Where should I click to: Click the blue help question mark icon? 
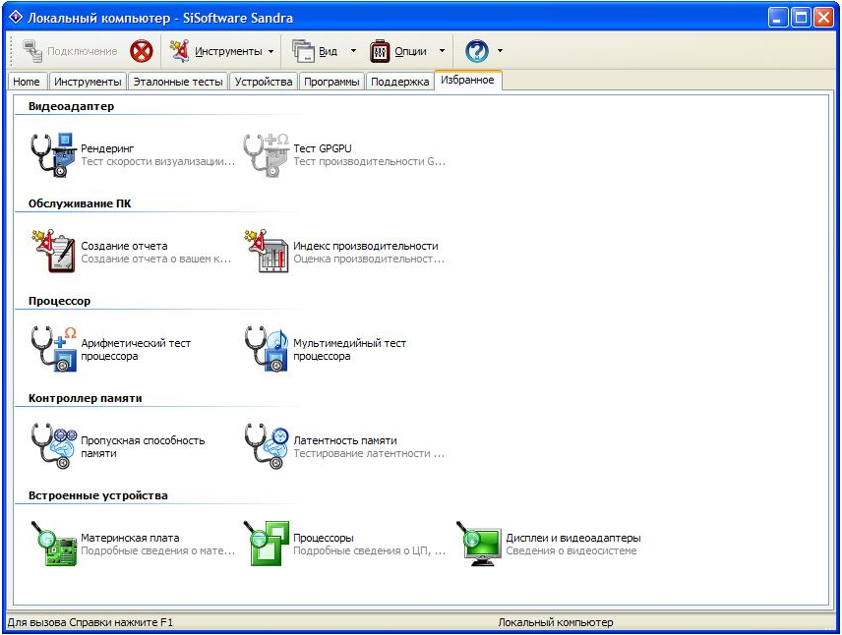477,51
